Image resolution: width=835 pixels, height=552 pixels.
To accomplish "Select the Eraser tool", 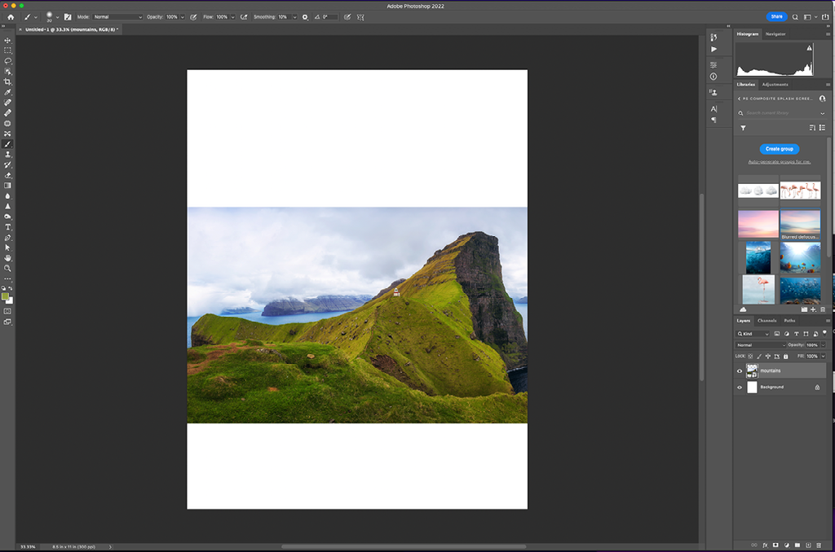I will pyautogui.click(x=7, y=175).
